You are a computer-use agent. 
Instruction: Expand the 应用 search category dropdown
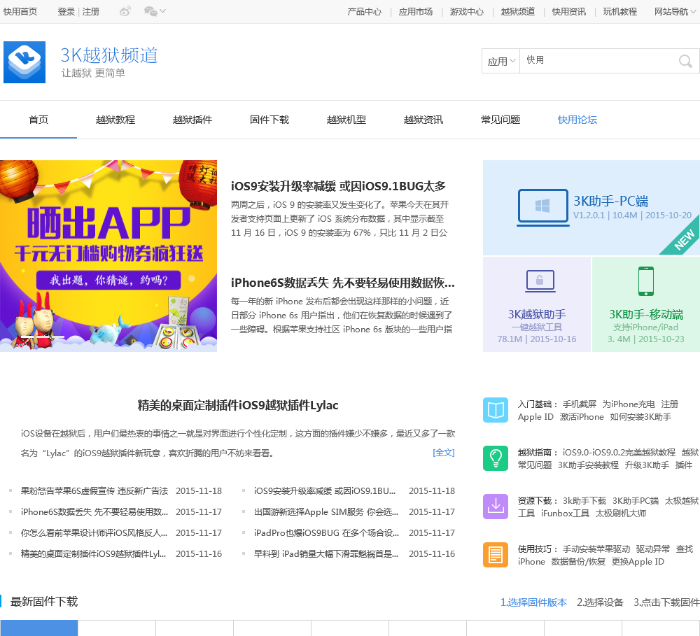(x=501, y=62)
